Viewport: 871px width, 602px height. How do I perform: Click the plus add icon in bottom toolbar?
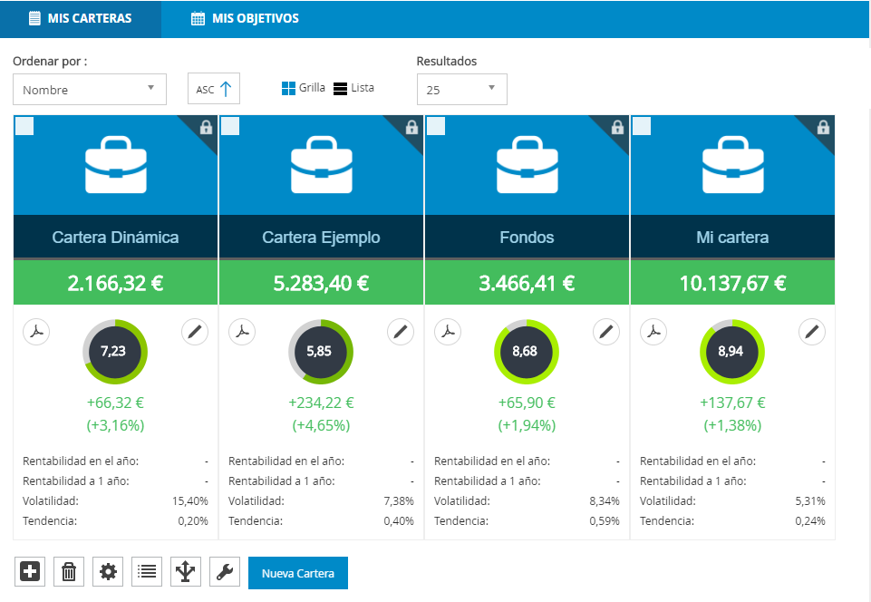tap(30, 572)
